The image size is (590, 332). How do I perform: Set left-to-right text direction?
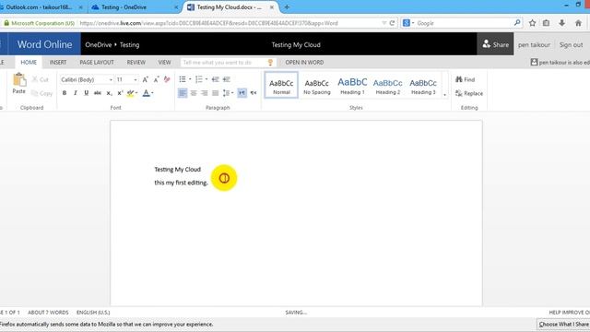242,93
